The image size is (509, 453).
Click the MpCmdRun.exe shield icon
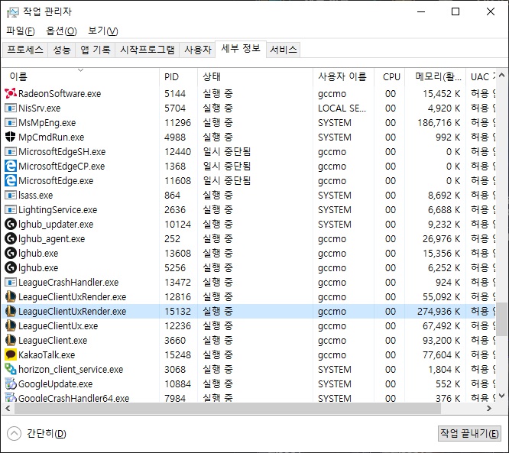(x=11, y=137)
